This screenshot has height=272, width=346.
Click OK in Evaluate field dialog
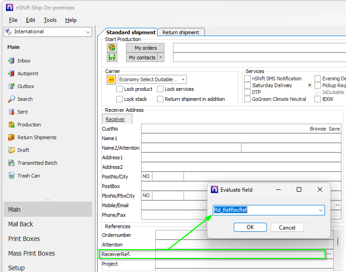coord(250,227)
